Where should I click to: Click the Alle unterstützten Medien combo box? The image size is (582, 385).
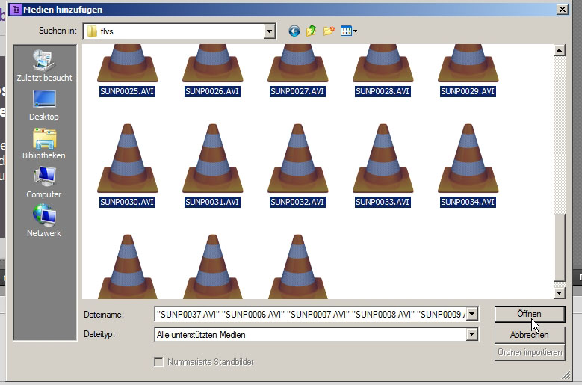[x=316, y=334]
